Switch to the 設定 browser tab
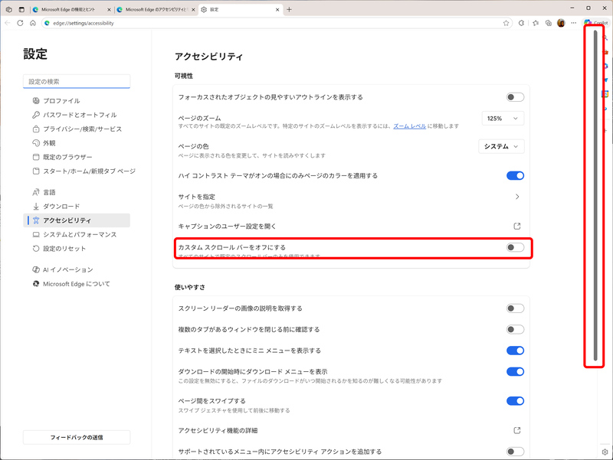 coord(230,11)
